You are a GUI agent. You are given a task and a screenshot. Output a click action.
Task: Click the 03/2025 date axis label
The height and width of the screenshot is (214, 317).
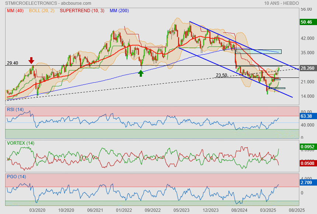click(268, 210)
